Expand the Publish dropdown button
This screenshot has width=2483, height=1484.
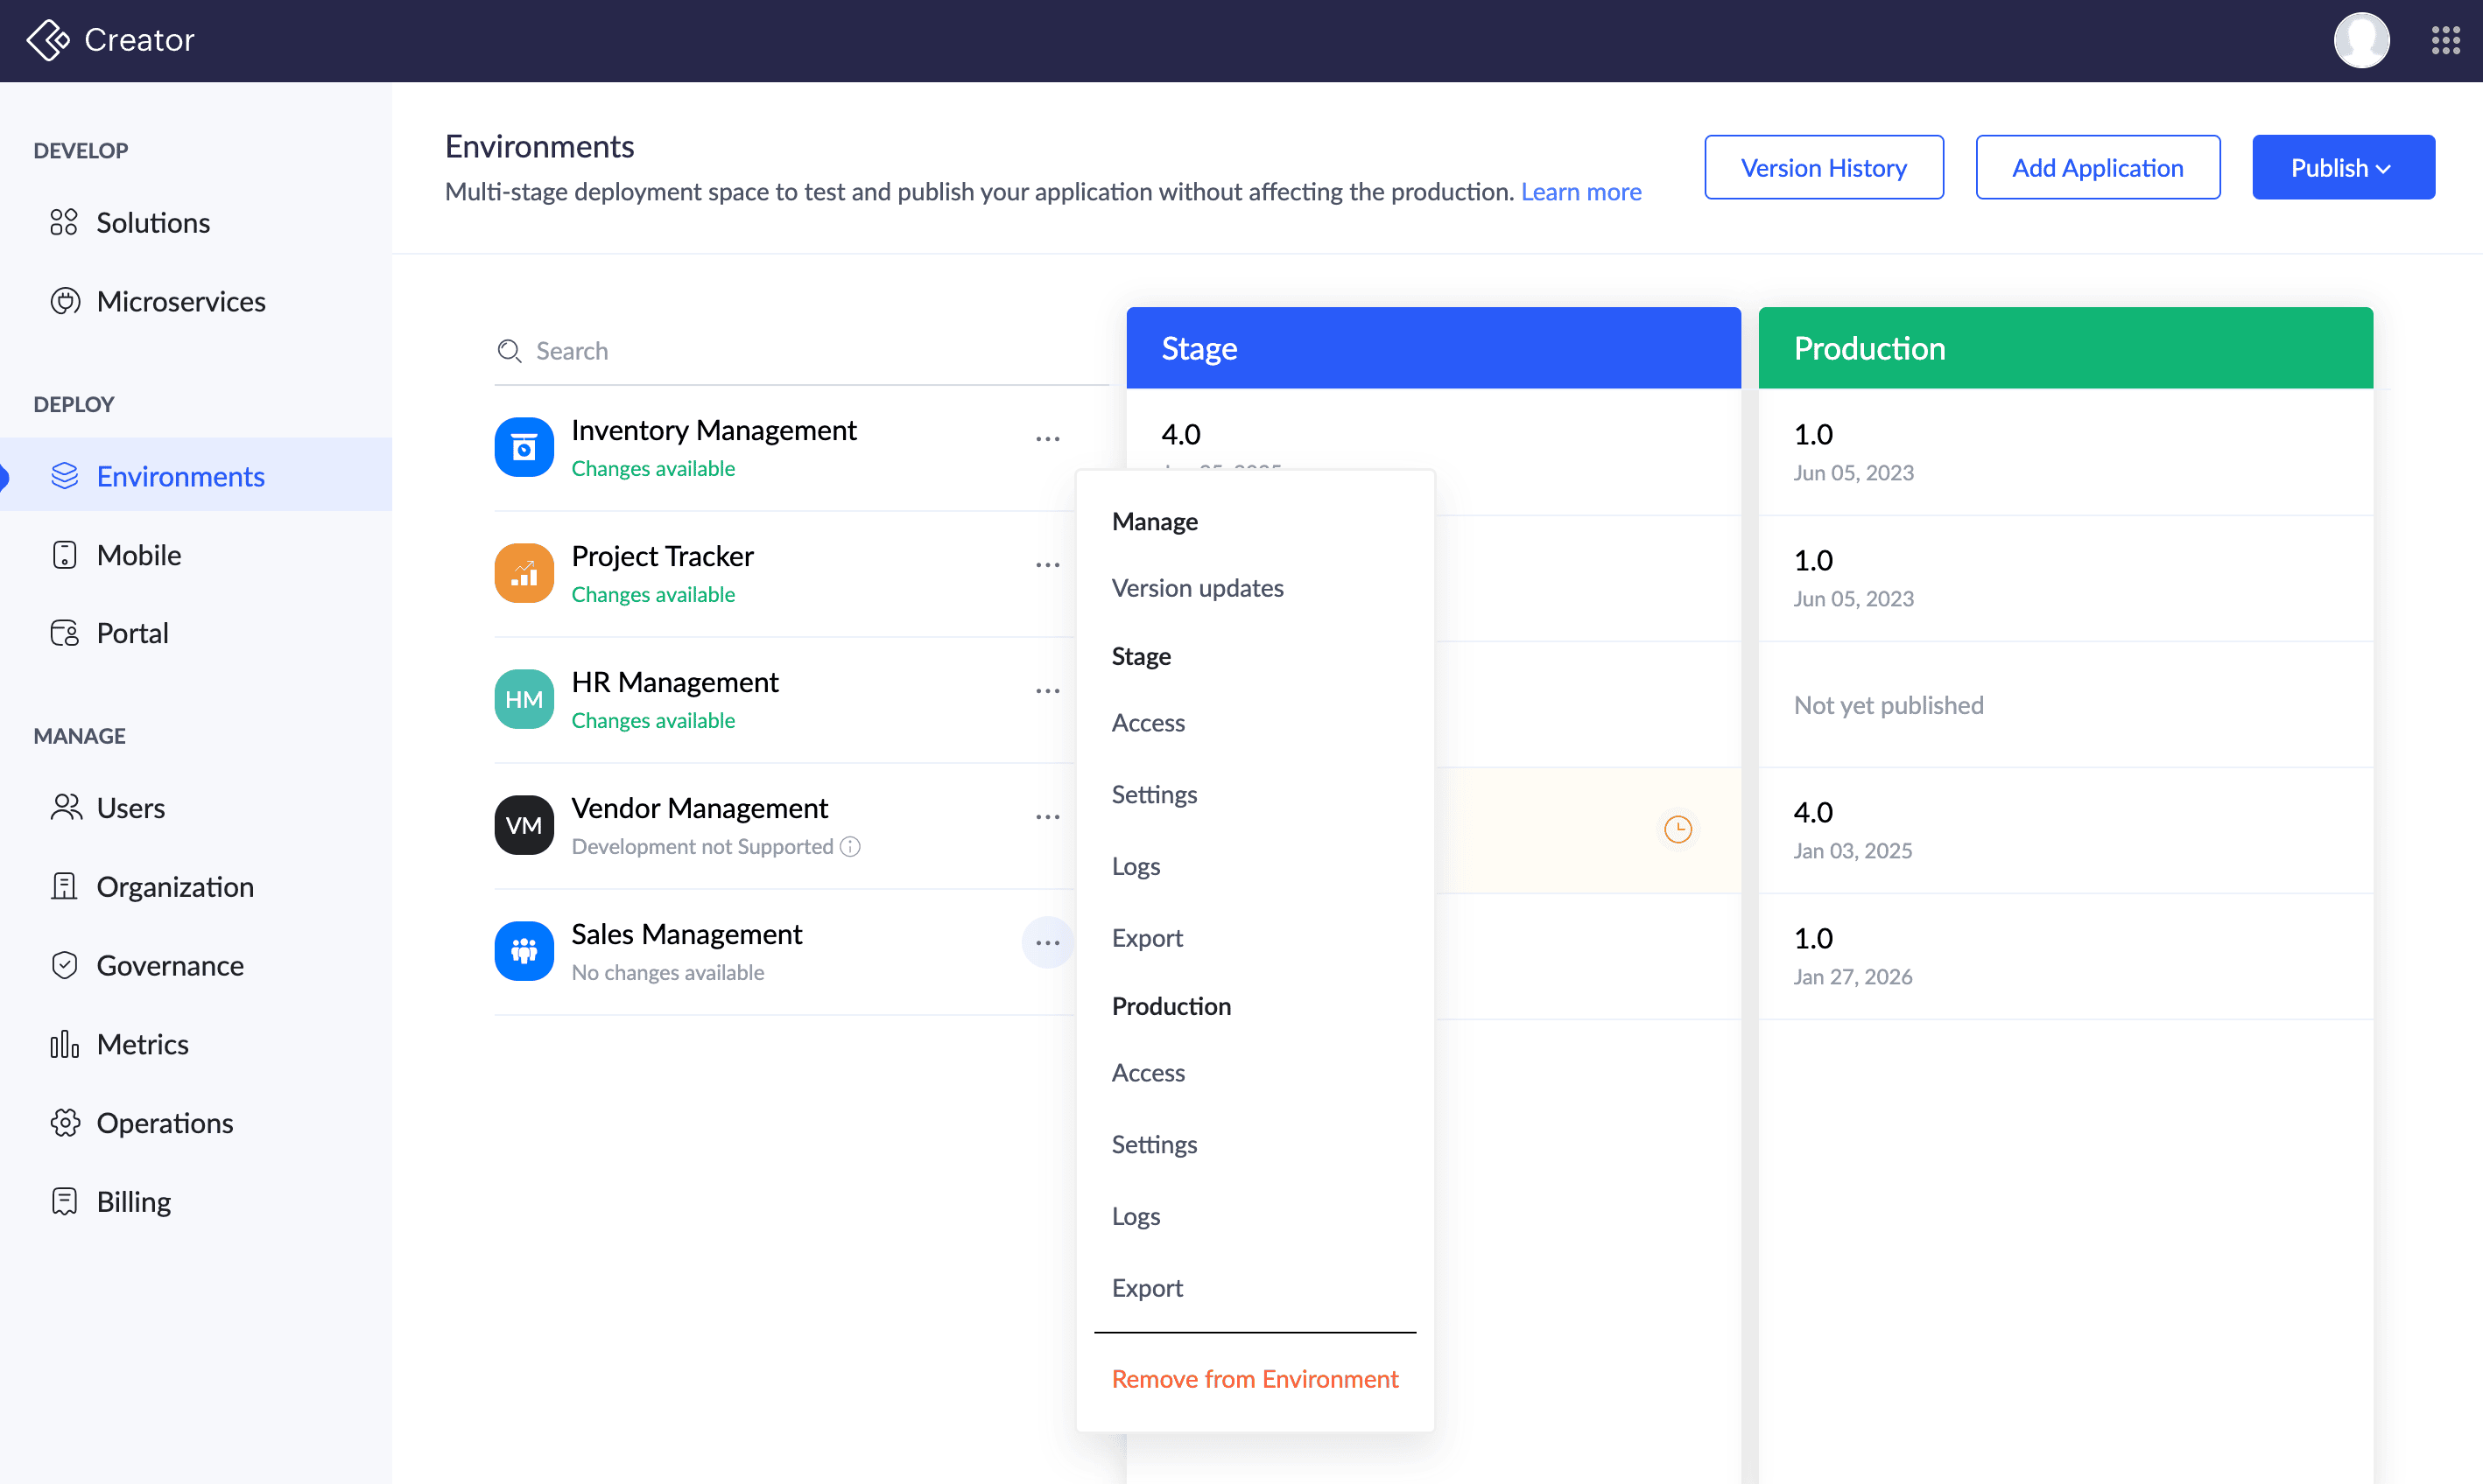(x=2342, y=167)
